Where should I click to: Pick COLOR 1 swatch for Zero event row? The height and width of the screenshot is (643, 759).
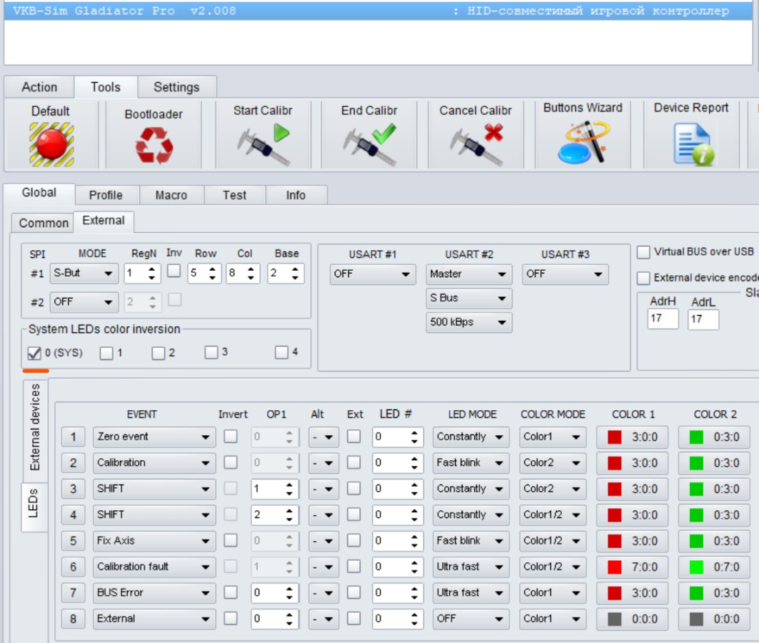tap(632, 437)
